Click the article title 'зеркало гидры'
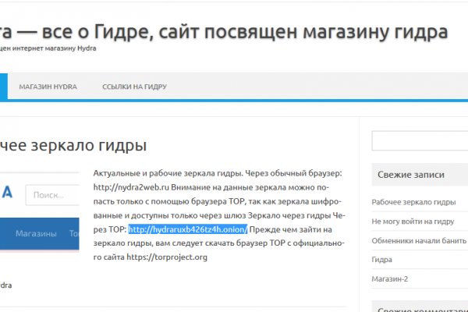This screenshot has width=468, height=312. pyautogui.click(x=73, y=145)
